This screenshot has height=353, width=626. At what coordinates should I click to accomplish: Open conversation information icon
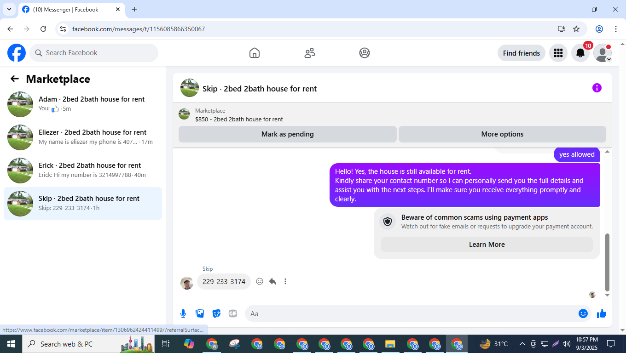click(597, 88)
